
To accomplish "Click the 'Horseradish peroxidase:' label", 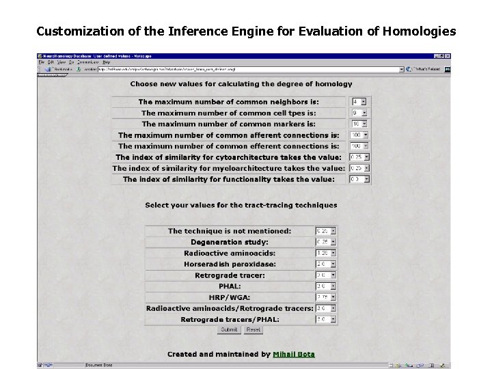I will pyautogui.click(x=230, y=264).
